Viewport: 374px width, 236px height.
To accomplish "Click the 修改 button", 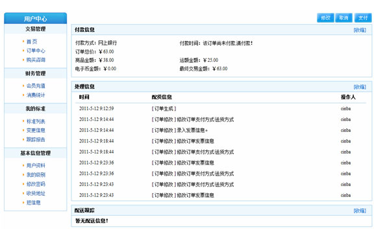I will 325,18.
